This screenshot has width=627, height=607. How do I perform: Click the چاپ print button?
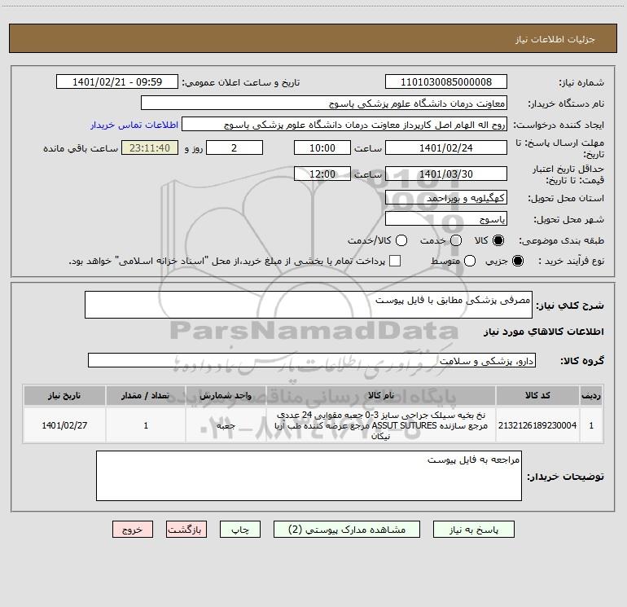coord(240,530)
